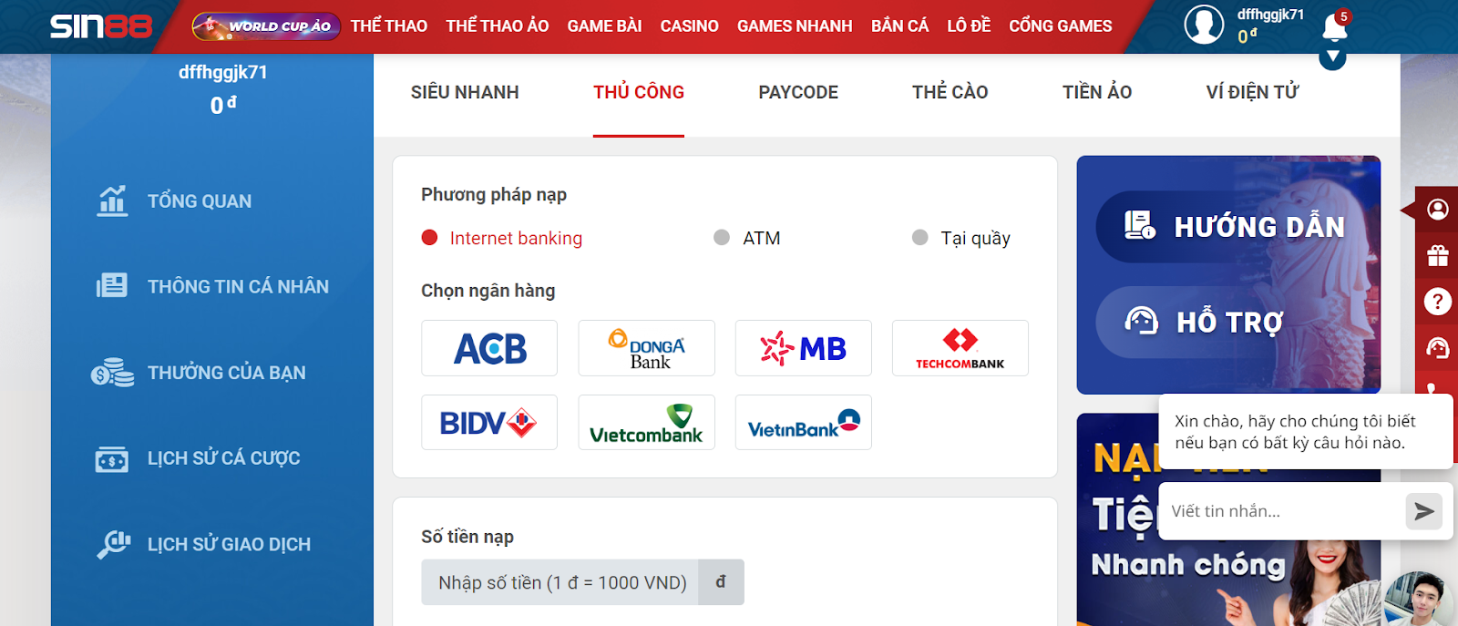
Task: Select the ATM deposit method
Action: [722, 238]
